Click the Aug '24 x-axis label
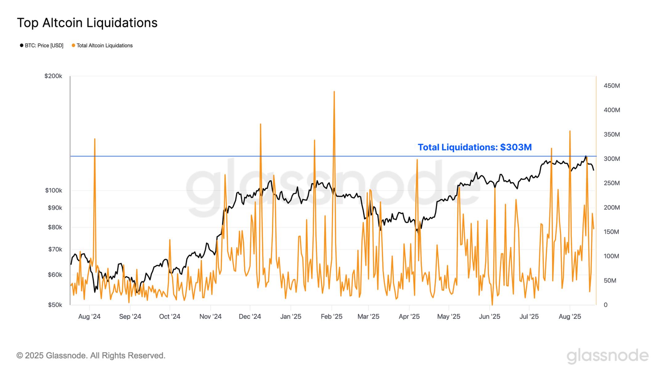The height and width of the screenshot is (375, 666). coord(89,317)
